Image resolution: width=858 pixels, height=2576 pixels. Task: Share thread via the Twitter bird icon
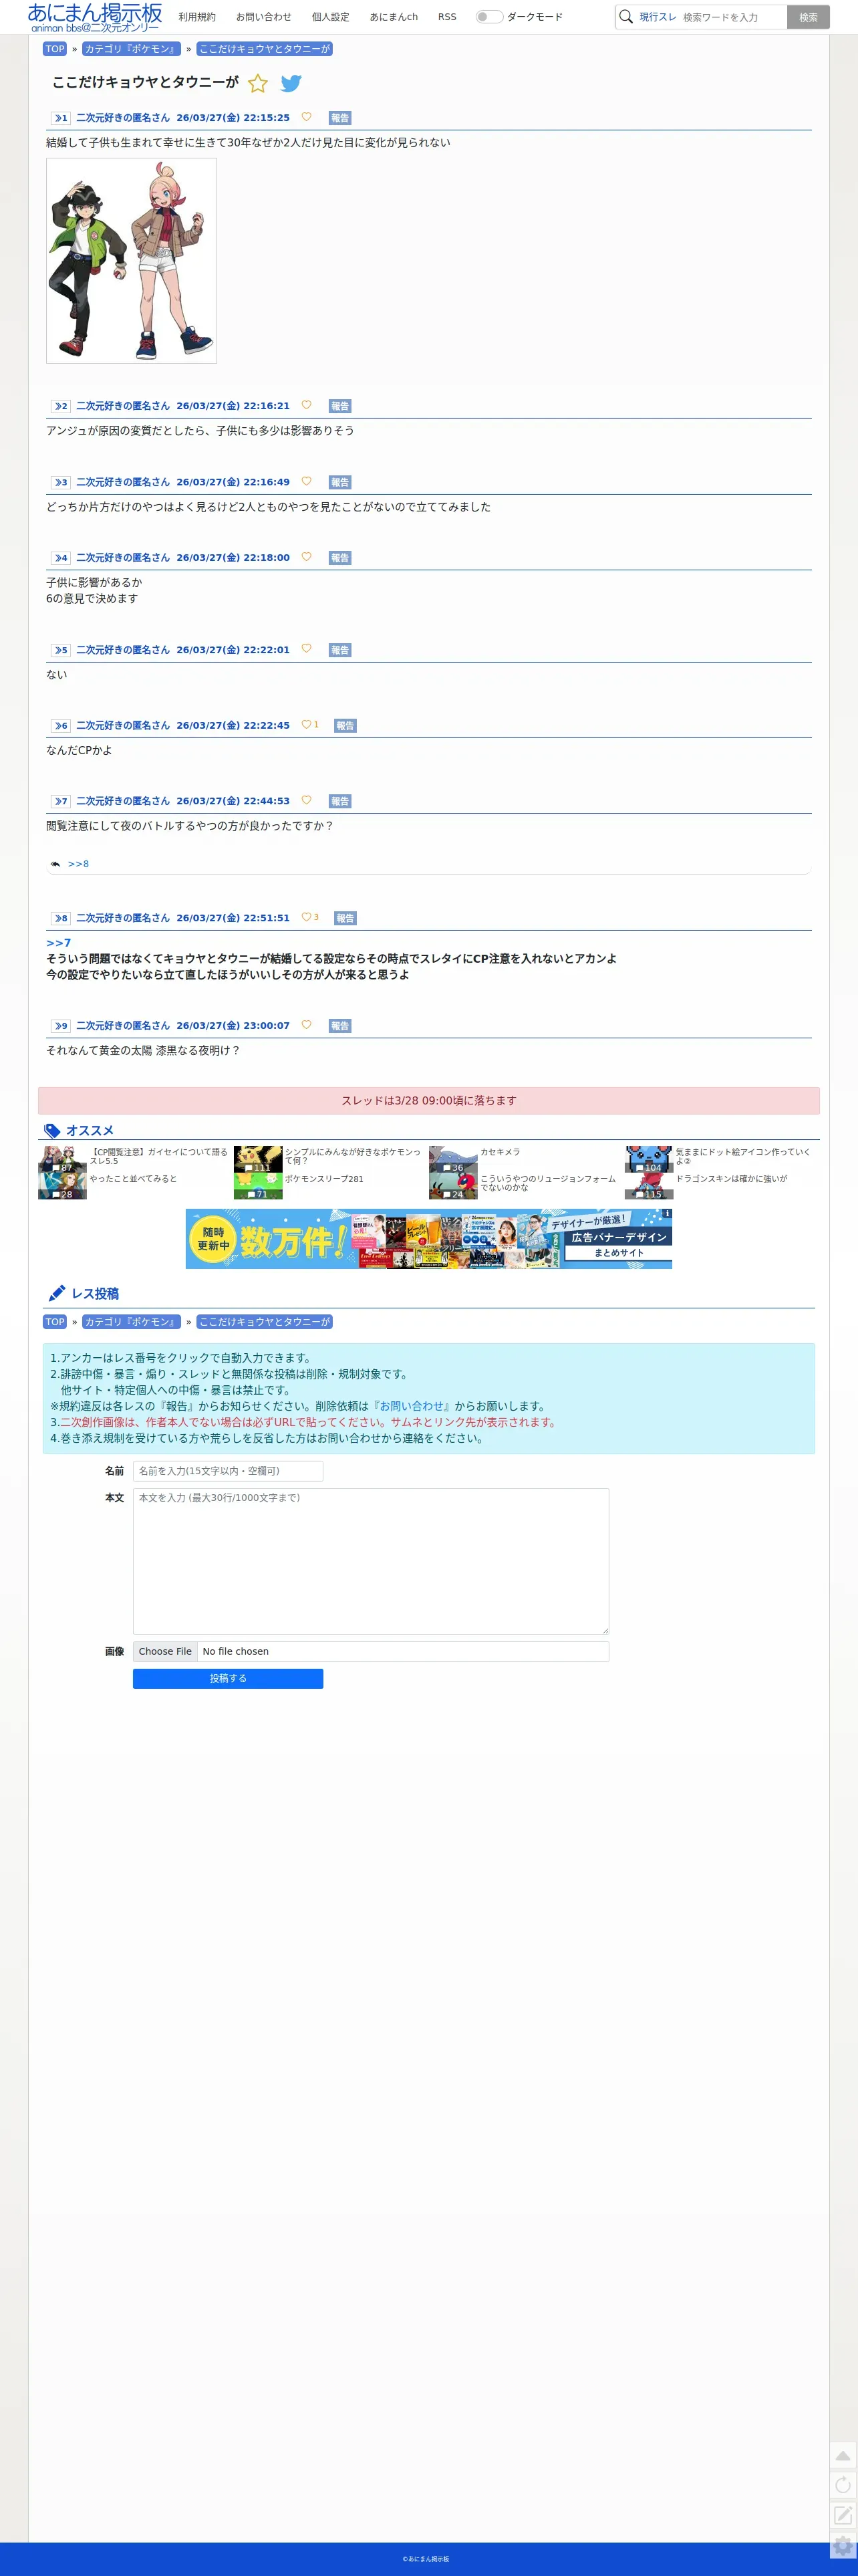[291, 83]
